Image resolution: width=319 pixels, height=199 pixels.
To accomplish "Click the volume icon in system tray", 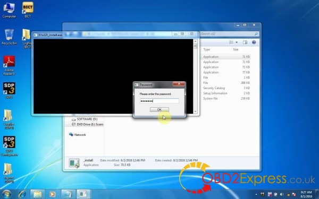I will [282, 195].
